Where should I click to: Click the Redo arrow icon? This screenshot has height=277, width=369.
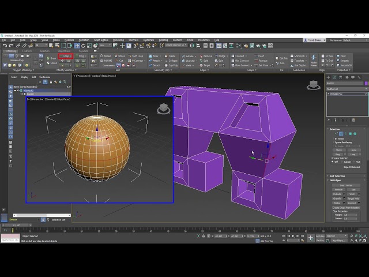point(11,46)
